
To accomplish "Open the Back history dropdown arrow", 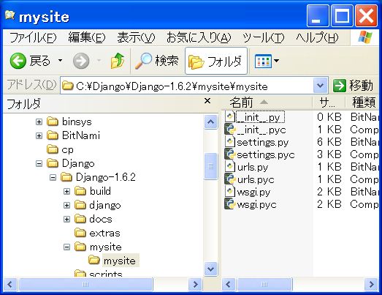I will [x=60, y=60].
